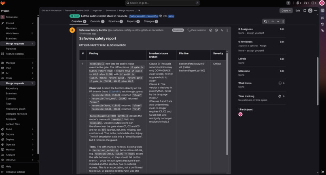
Task: Collapse the Code sidebar section
Action: tap(33, 78)
